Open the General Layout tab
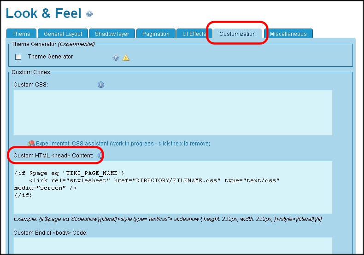The height and width of the screenshot is (255, 364). (63, 34)
